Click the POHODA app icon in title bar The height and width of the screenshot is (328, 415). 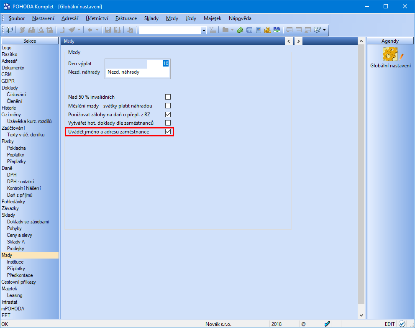point(7,6)
